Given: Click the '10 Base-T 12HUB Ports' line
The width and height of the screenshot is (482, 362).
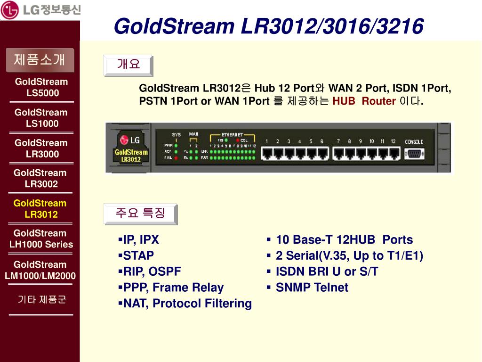Looking at the screenshot, I should 340,239.
